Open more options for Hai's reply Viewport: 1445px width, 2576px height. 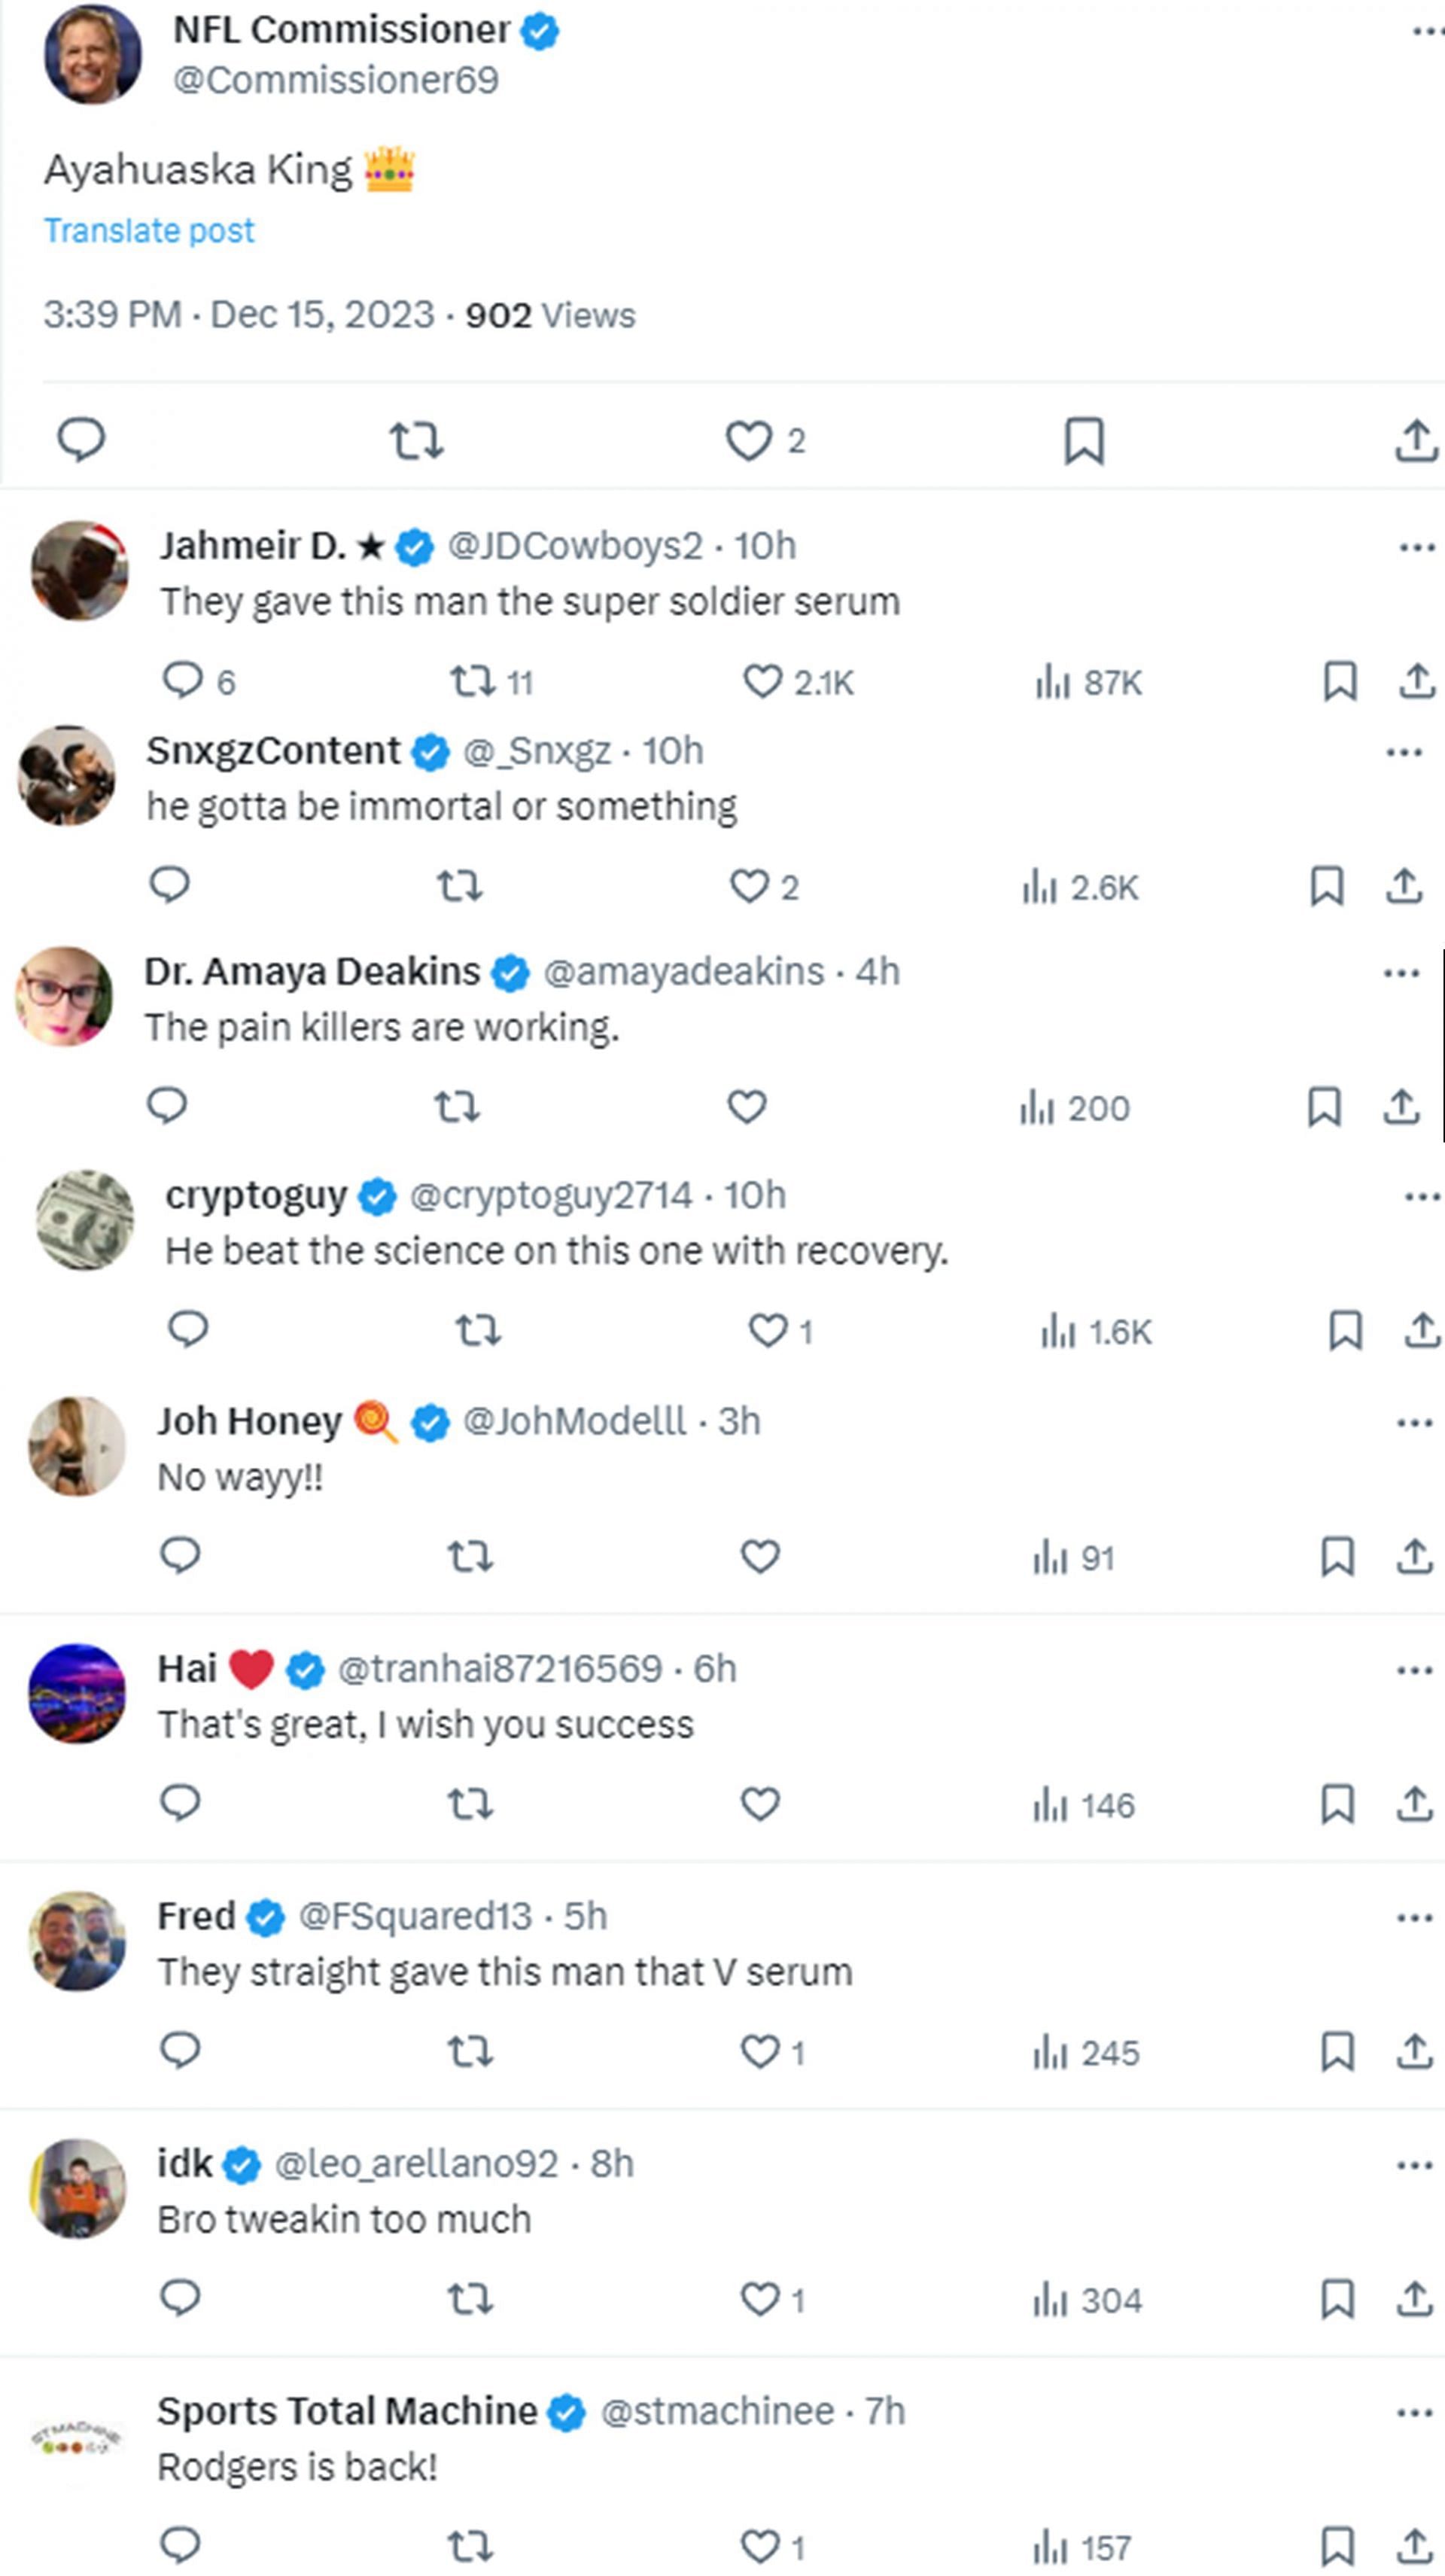(1414, 1670)
